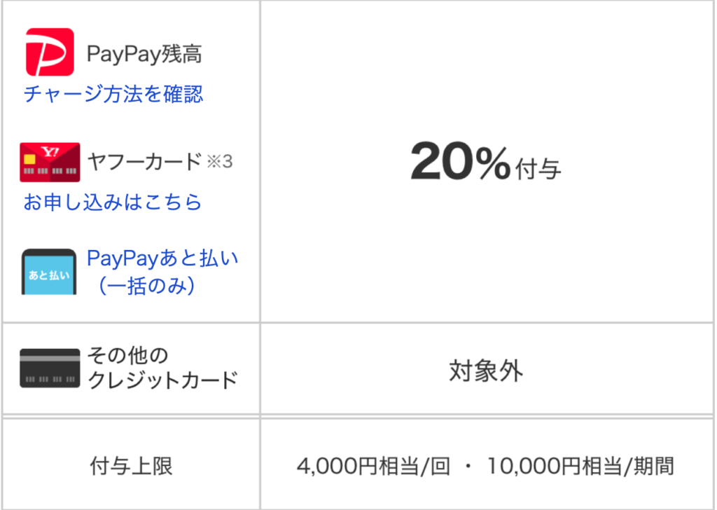Click the ヤフーカード label

[x=144, y=161]
